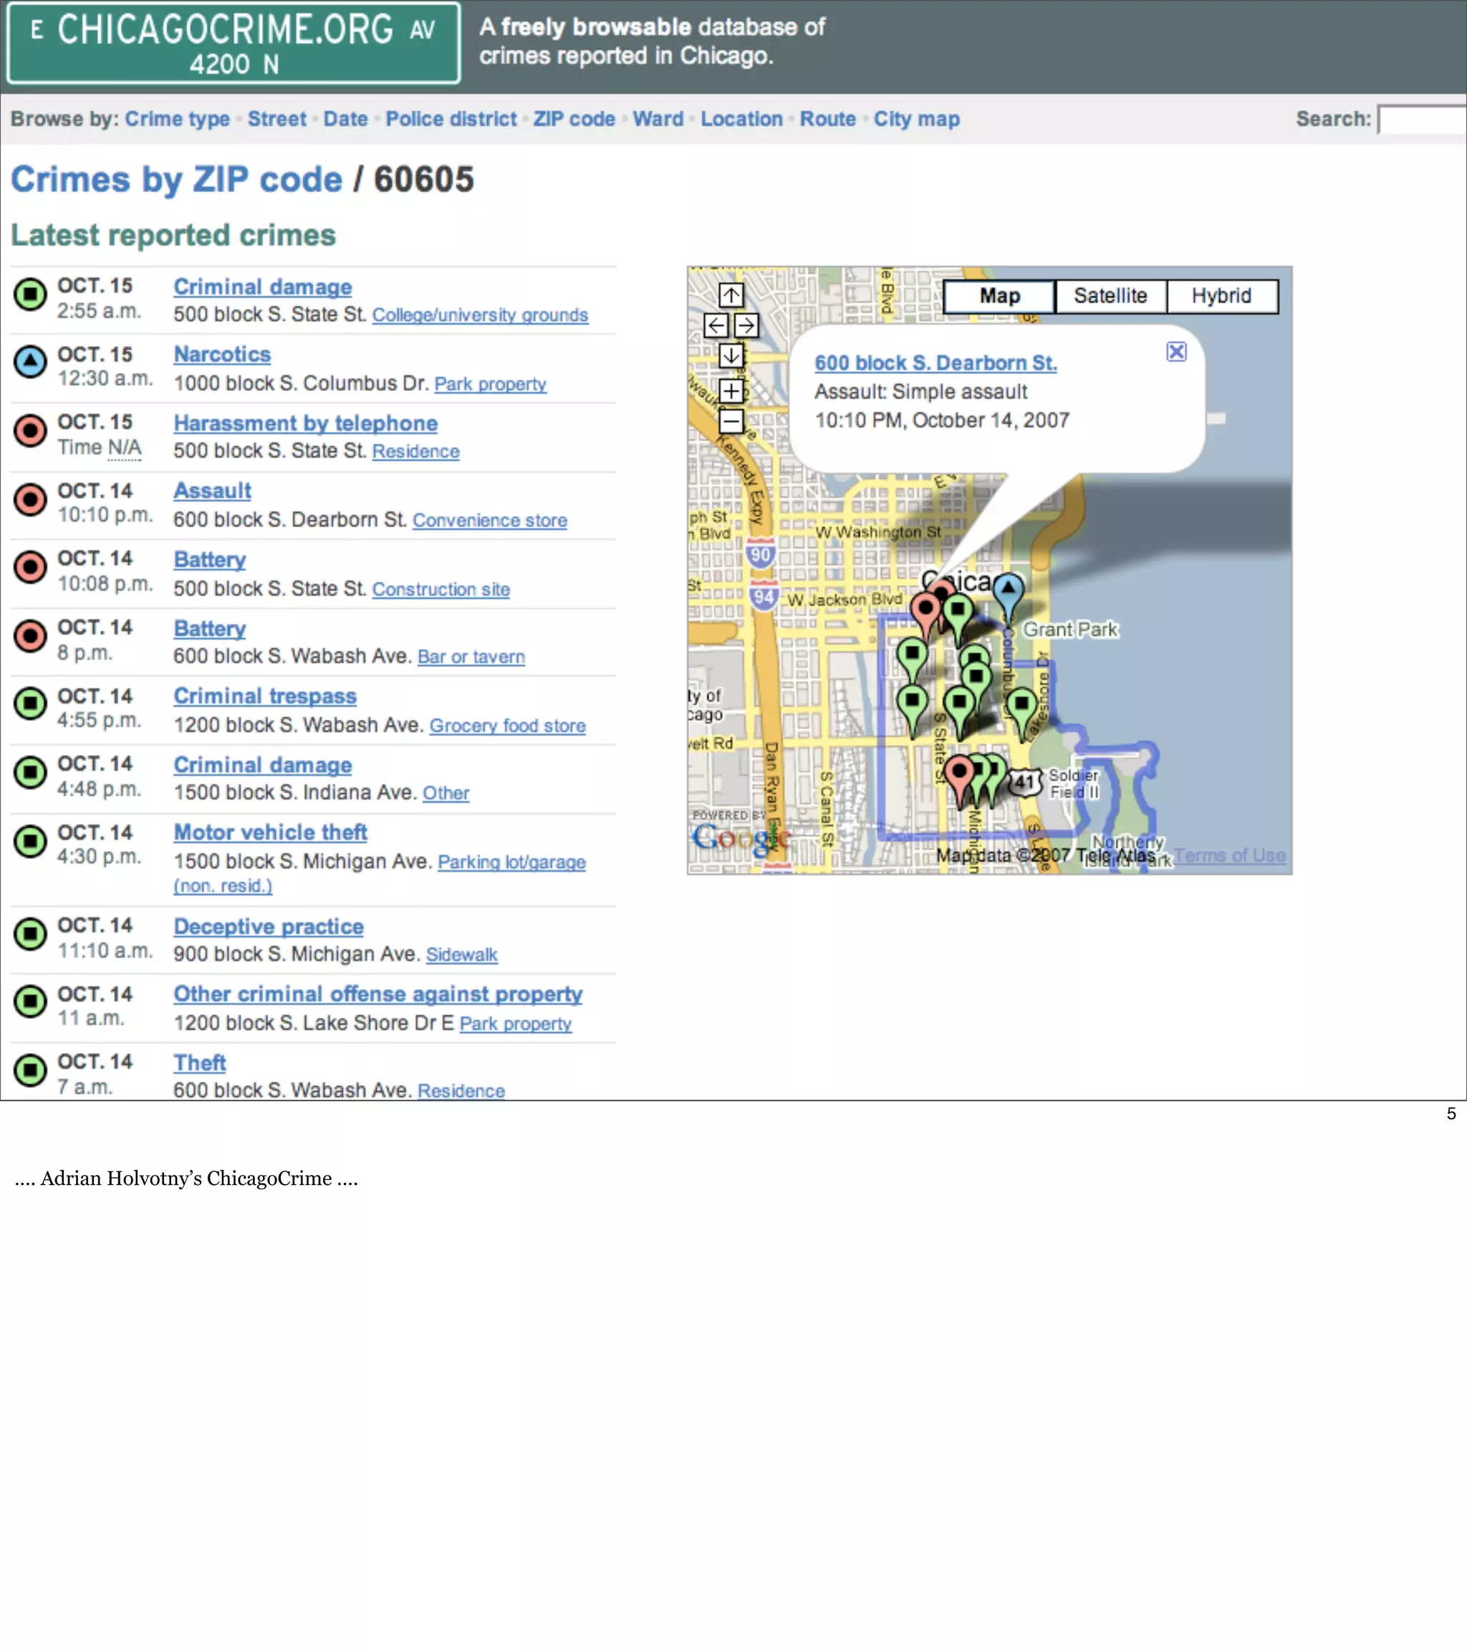Zoom out with the map minus button
The height and width of the screenshot is (1652, 1467).
point(731,421)
